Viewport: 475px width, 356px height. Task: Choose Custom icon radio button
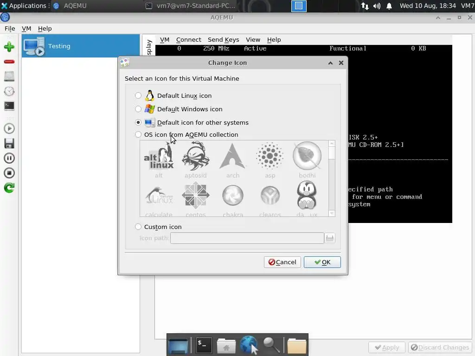point(138,227)
